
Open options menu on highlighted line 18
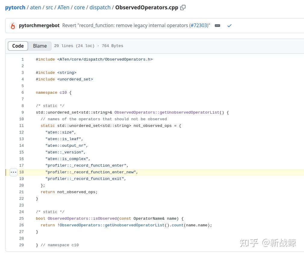(x=13, y=172)
